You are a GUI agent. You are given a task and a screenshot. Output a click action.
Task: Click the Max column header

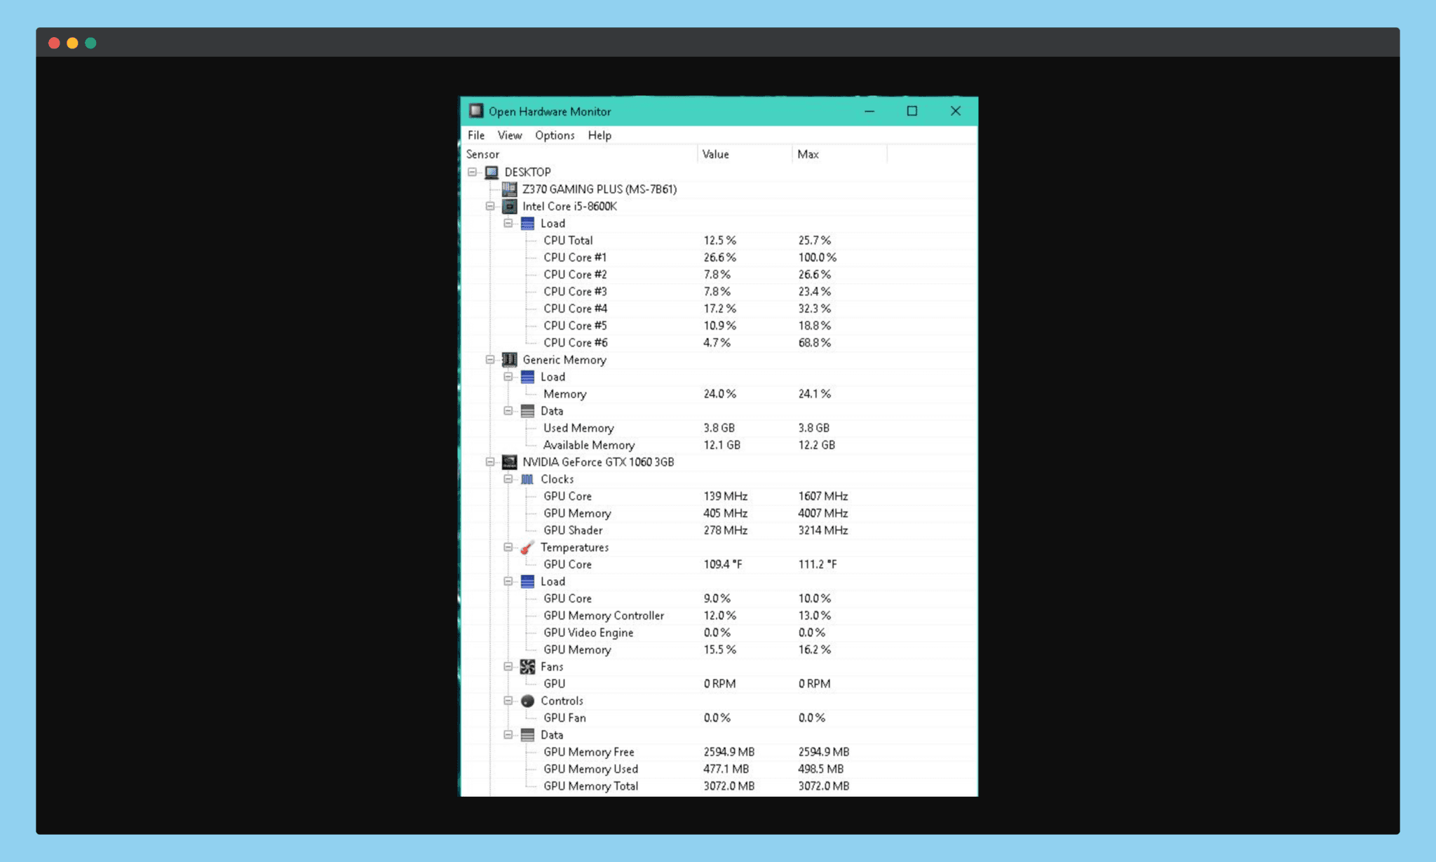coord(808,154)
